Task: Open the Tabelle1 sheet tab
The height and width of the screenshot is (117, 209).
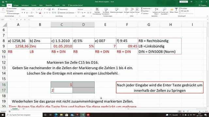Action: point(15,109)
